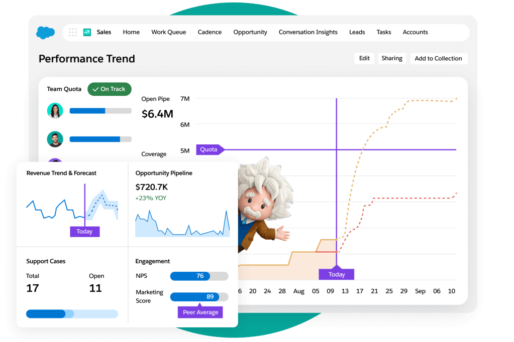Go to the Opportunity tab
Screen dimensions: 514x342
click(250, 32)
